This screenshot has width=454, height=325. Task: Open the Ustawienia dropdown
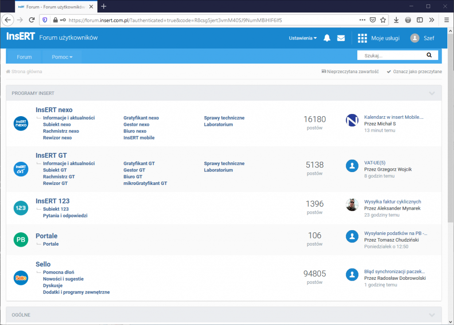point(303,38)
